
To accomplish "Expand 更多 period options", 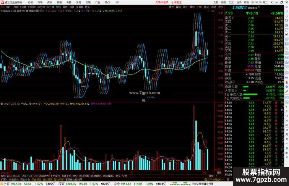I will 88,7.
